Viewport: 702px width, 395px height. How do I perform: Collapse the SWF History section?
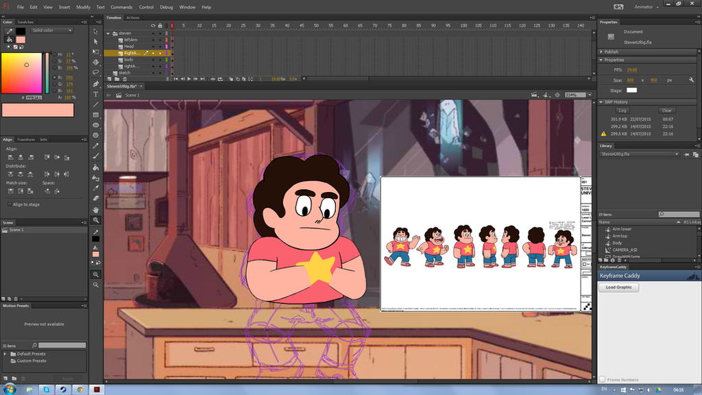[601, 102]
